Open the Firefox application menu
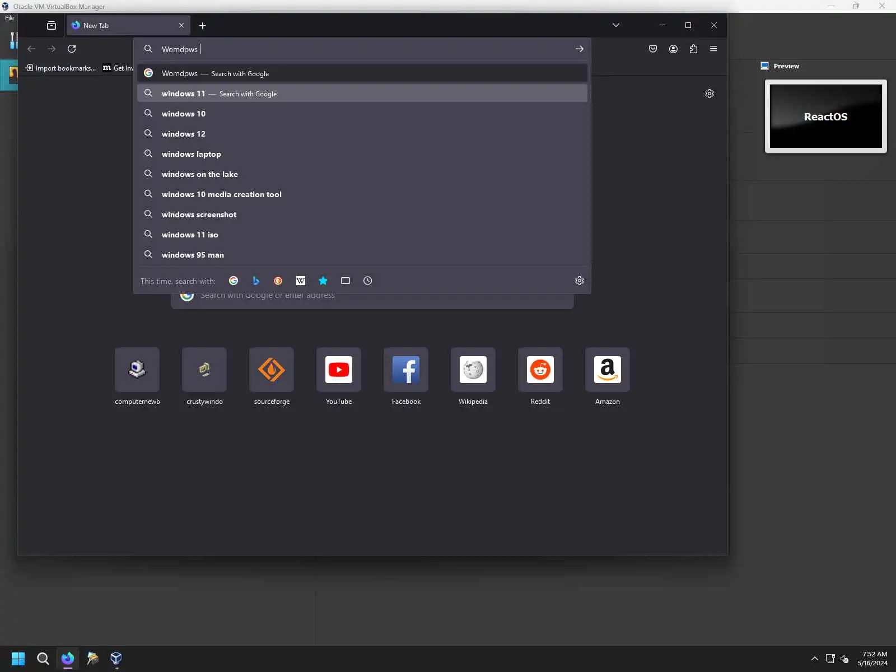The width and height of the screenshot is (896, 672). pyautogui.click(x=713, y=49)
